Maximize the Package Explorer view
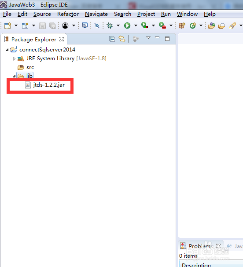The image size is (243, 267). click(x=167, y=39)
